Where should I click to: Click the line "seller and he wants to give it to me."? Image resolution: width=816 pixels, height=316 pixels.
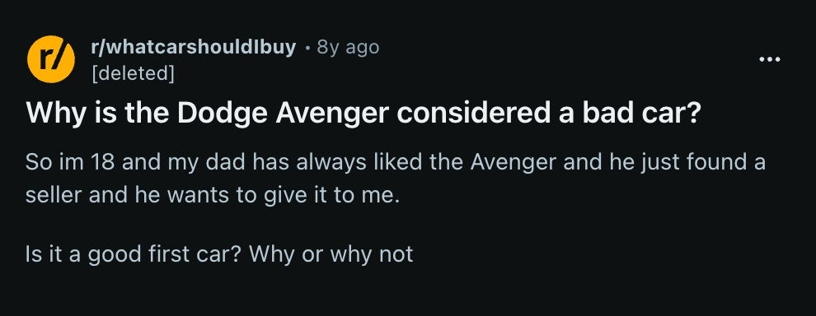pyautogui.click(x=213, y=196)
